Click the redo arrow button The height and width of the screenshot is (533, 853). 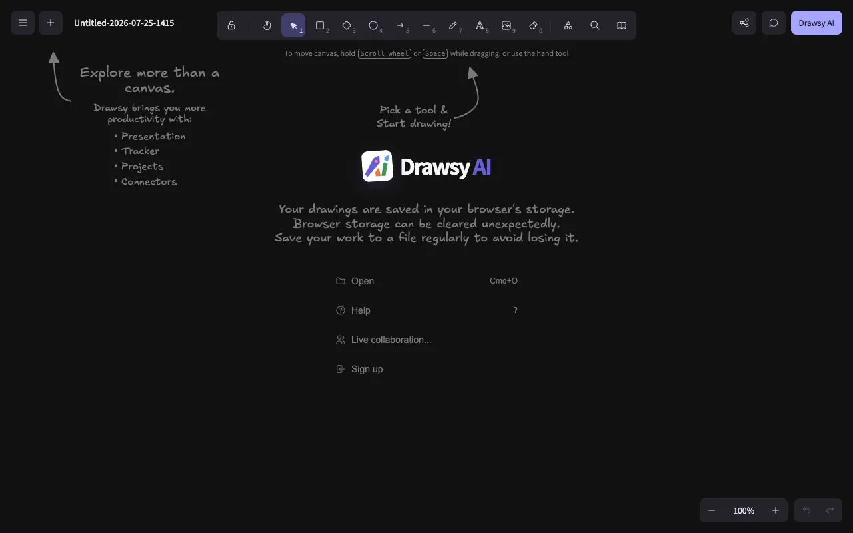(830, 510)
